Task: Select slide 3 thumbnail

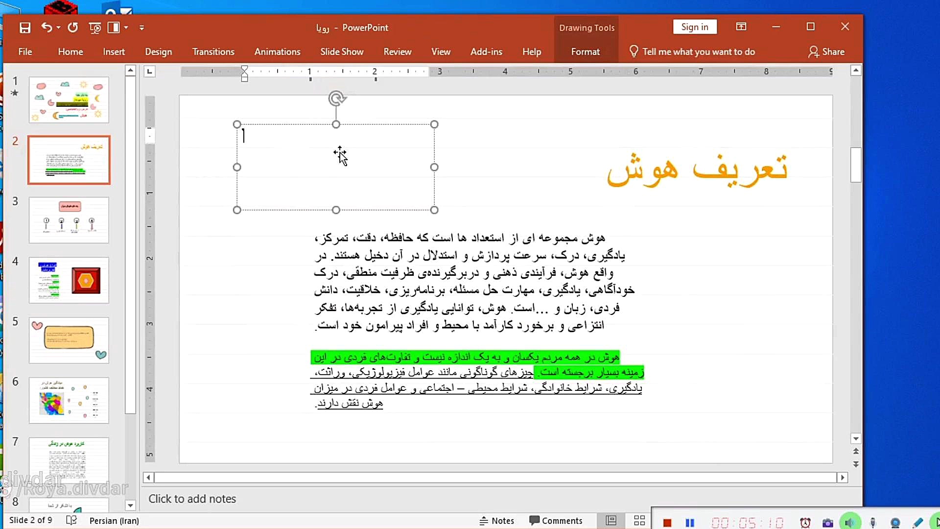Action: pyautogui.click(x=69, y=220)
